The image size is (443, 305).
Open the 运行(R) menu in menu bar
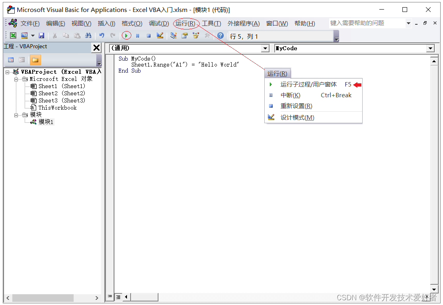tap(185, 24)
